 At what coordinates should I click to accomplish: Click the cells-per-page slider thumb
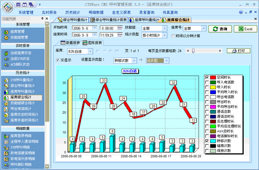(x=193, y=51)
